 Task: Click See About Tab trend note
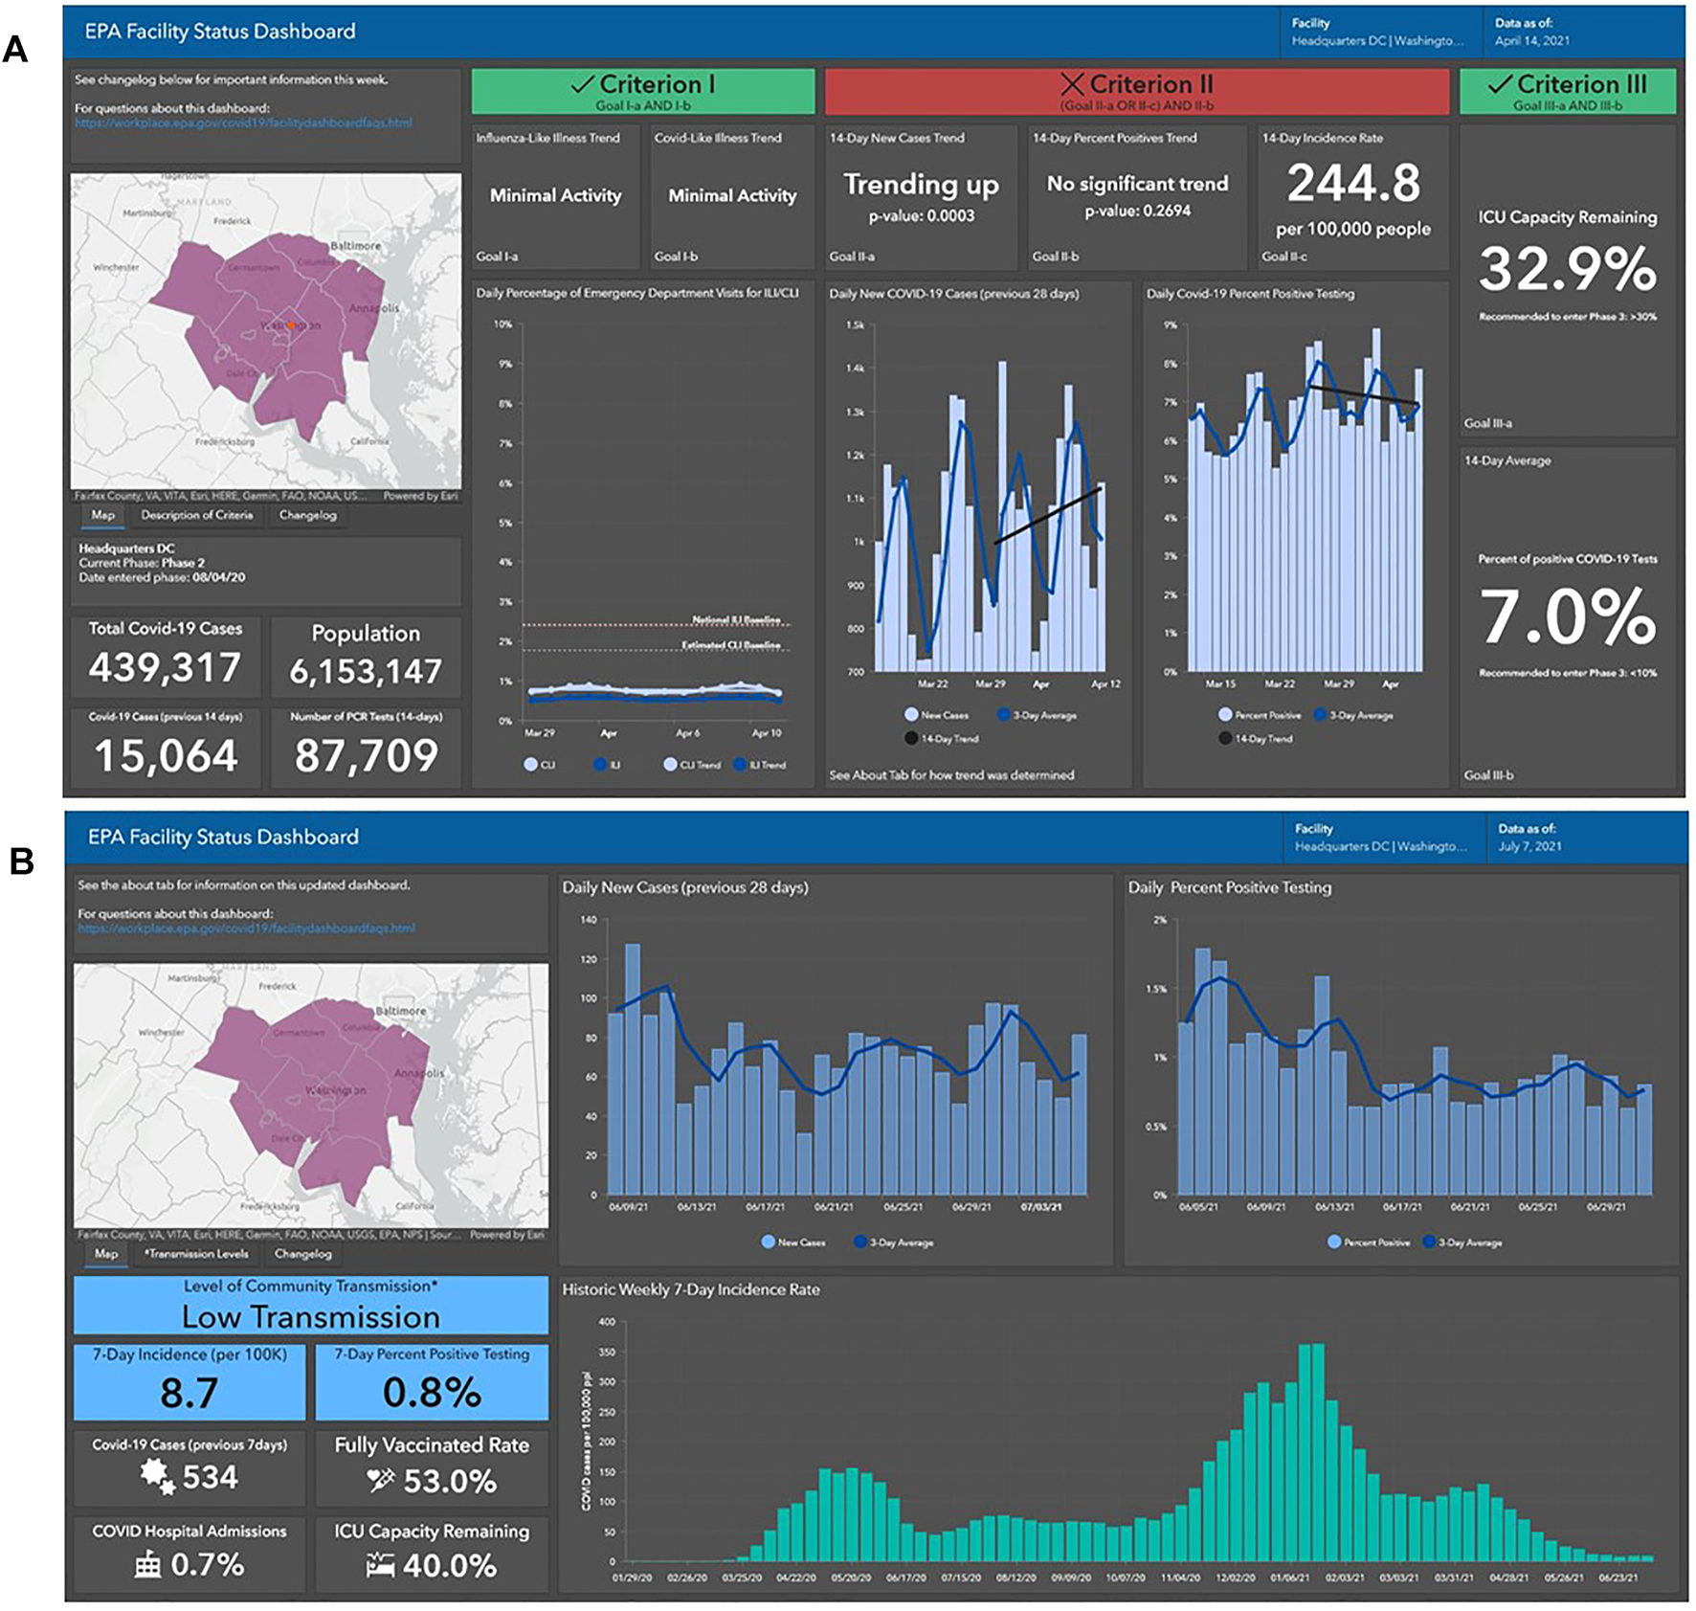tap(951, 774)
